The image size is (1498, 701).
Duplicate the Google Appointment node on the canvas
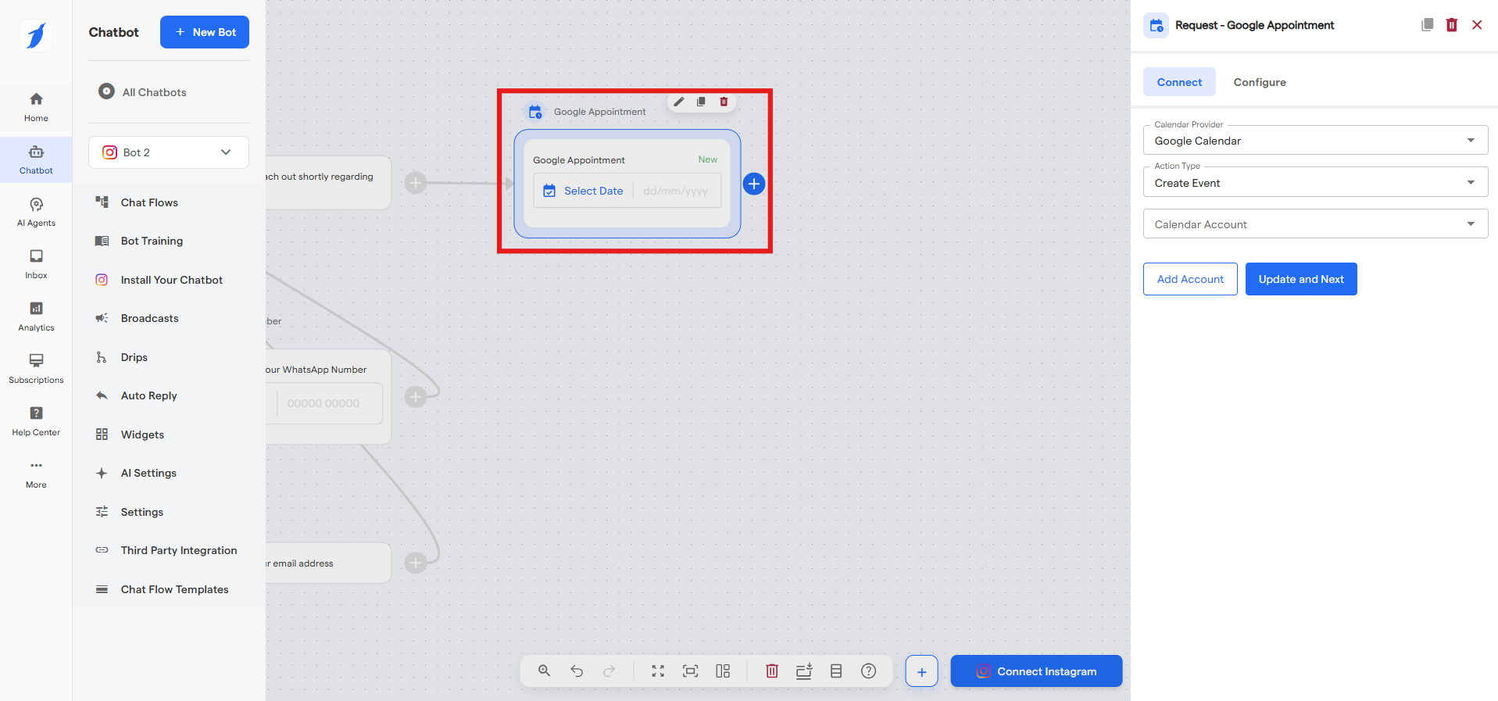(x=701, y=102)
